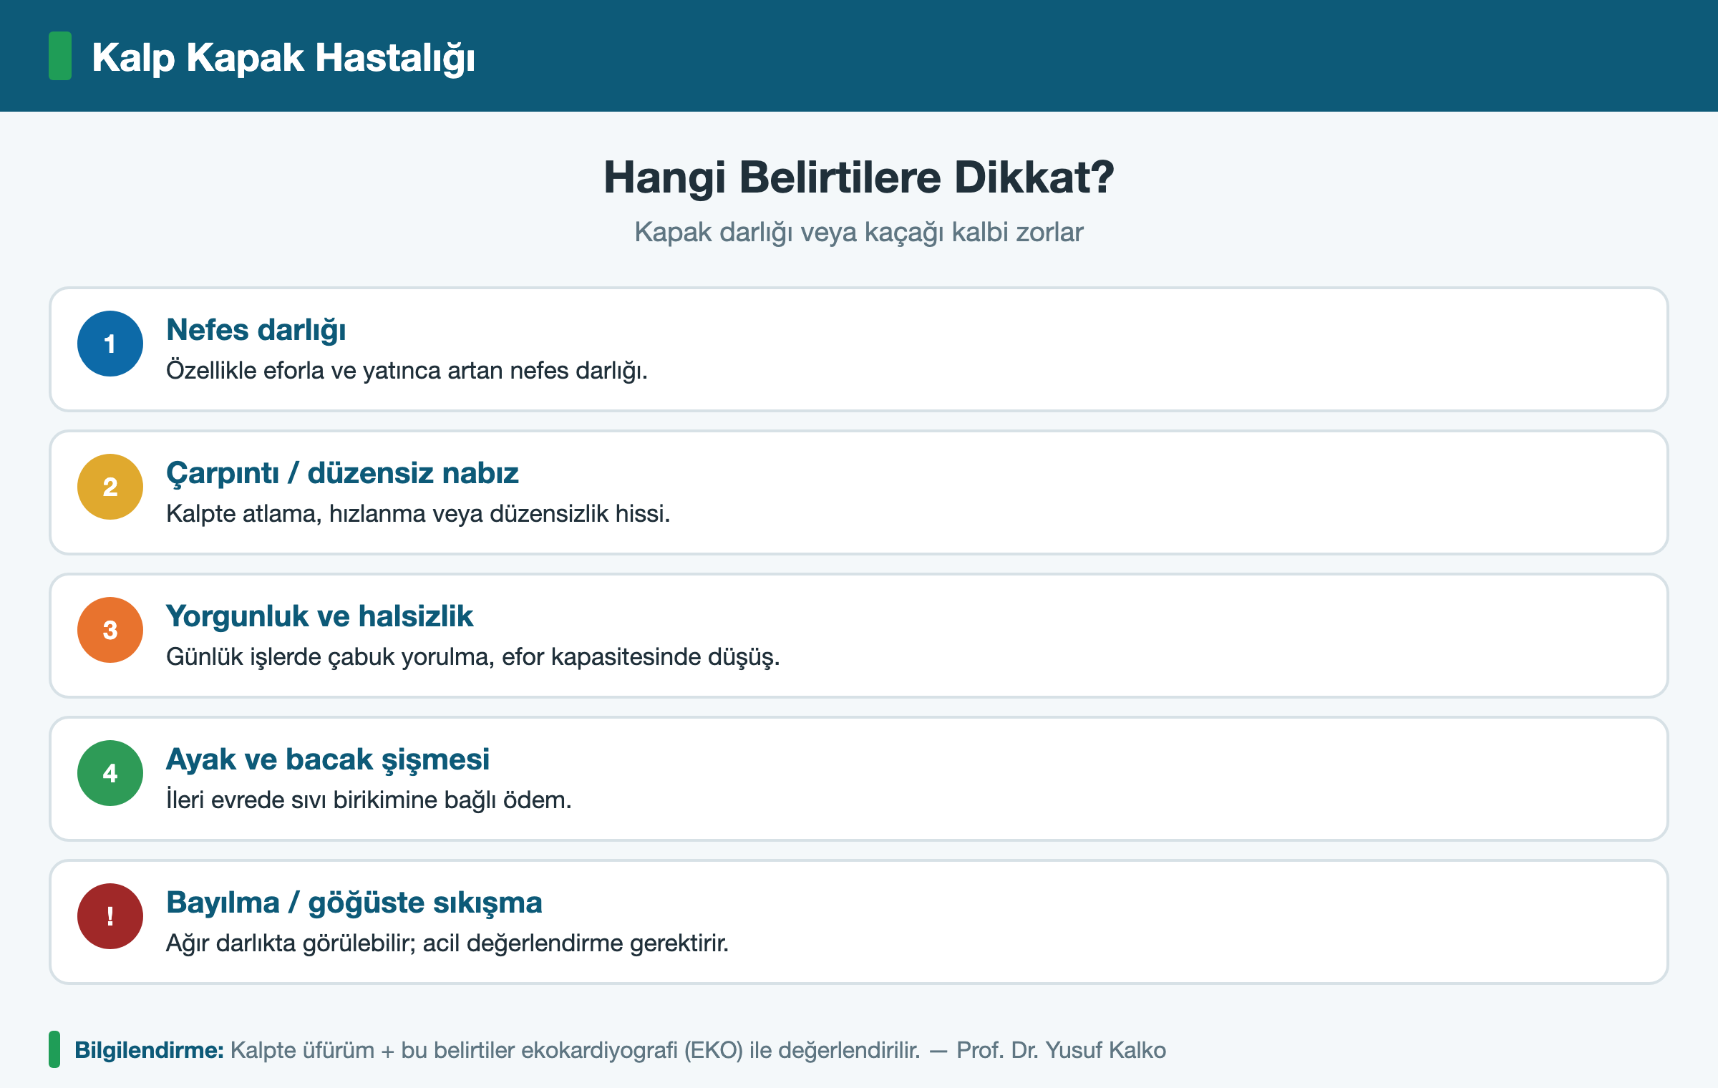Click 'Ağır darlıkta görülebilir' description text

[x=447, y=943]
